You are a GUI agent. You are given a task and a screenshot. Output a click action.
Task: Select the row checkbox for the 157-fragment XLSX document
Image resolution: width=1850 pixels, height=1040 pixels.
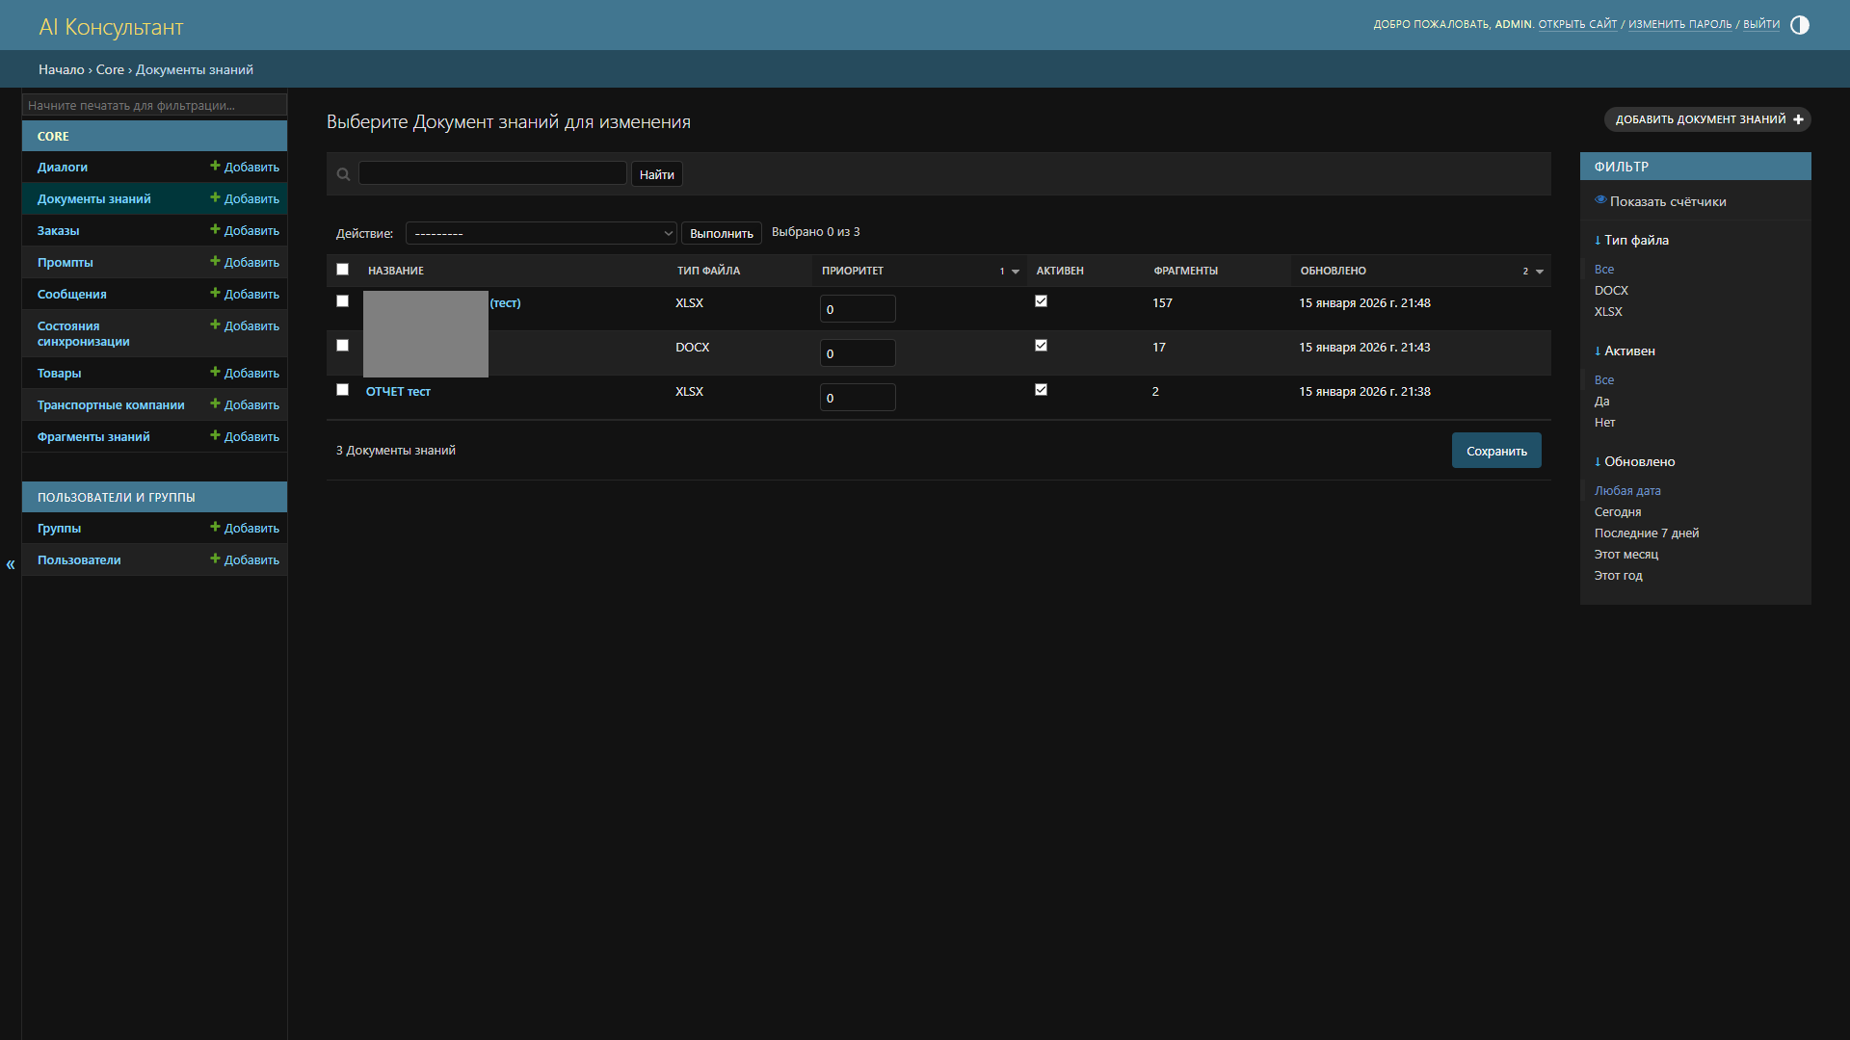coord(342,301)
